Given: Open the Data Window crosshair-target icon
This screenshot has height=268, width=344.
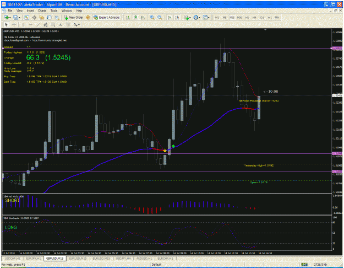Looking at the screenshot, I should [34, 17].
